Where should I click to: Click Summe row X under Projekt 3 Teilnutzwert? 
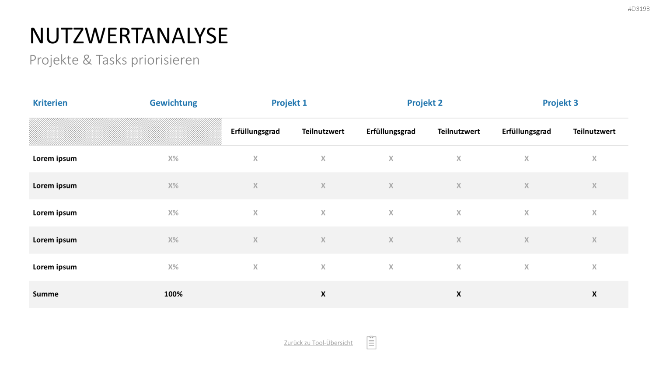click(594, 294)
